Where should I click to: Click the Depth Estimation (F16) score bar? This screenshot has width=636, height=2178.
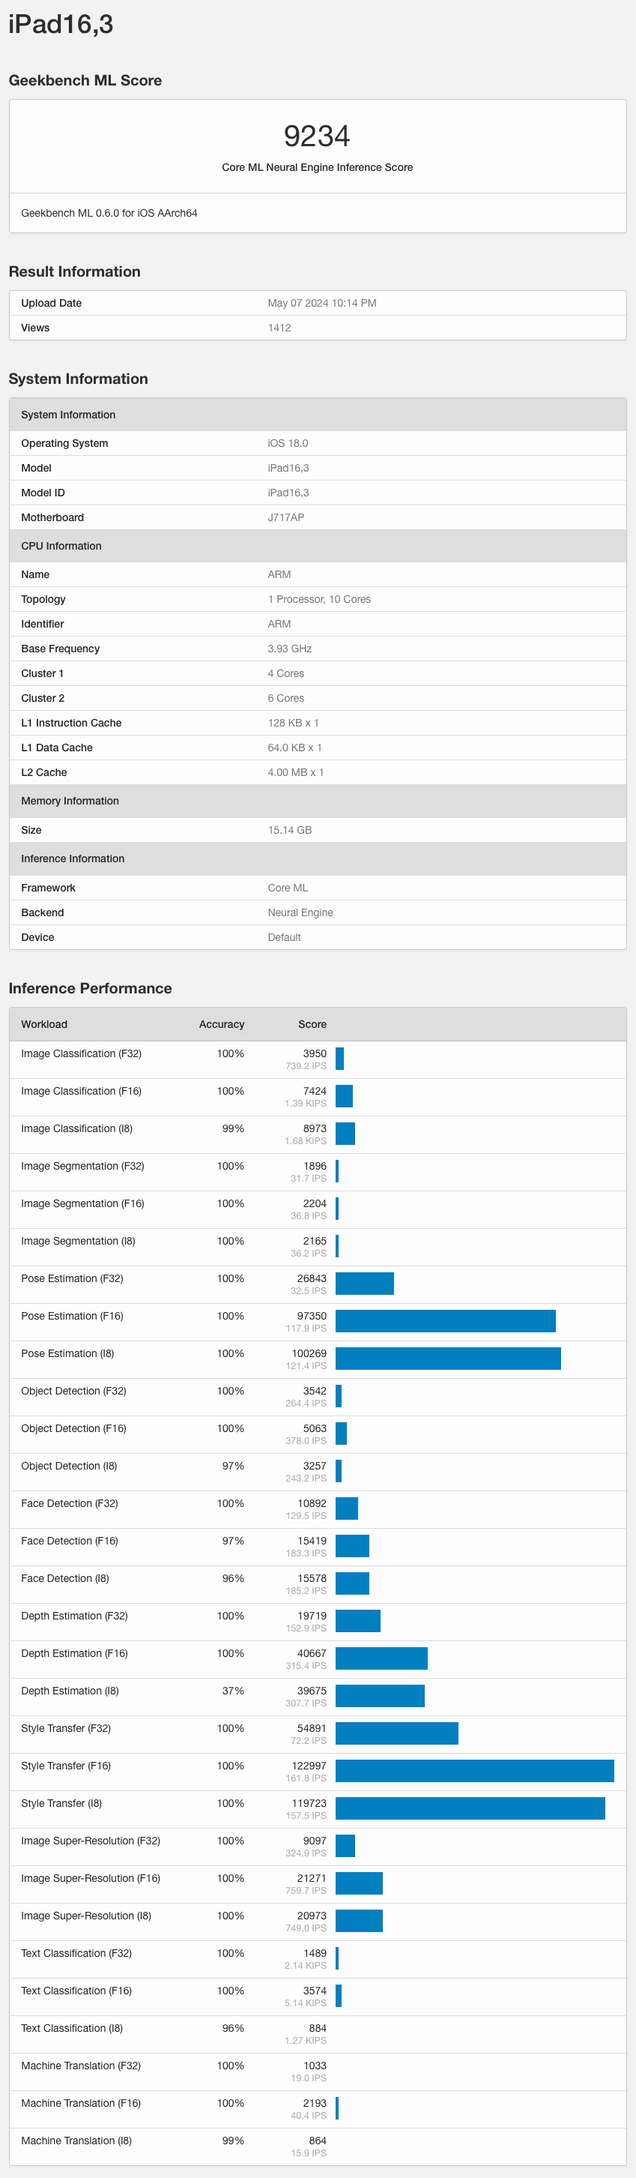(381, 1658)
